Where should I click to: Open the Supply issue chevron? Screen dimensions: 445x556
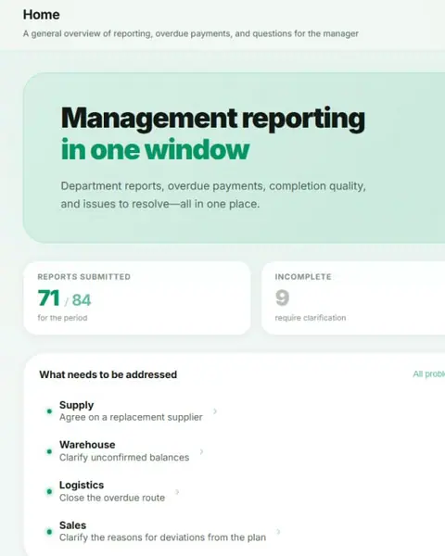215,411
